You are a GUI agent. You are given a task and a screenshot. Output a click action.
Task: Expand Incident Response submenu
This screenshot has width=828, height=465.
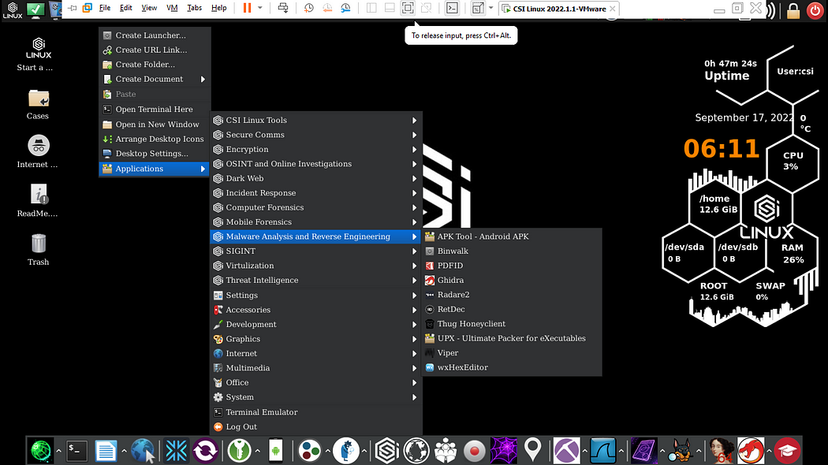[x=315, y=192]
